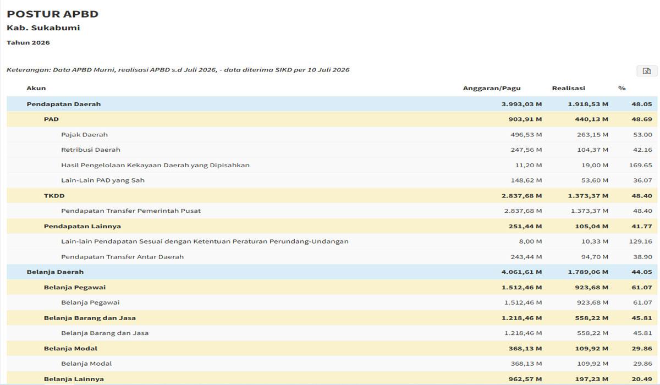660x385 pixels.
Task: Select the Belanja Lainnya row
Action: 332,378
